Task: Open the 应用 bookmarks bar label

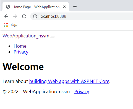Action: pyautogui.click(x=14, y=25)
